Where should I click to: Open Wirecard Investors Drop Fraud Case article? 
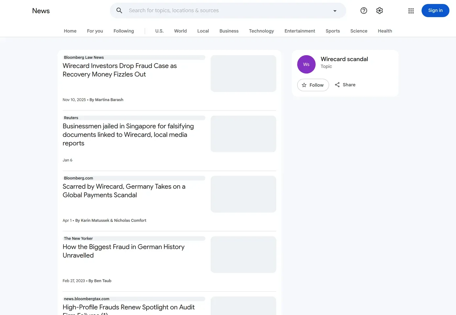120,70
